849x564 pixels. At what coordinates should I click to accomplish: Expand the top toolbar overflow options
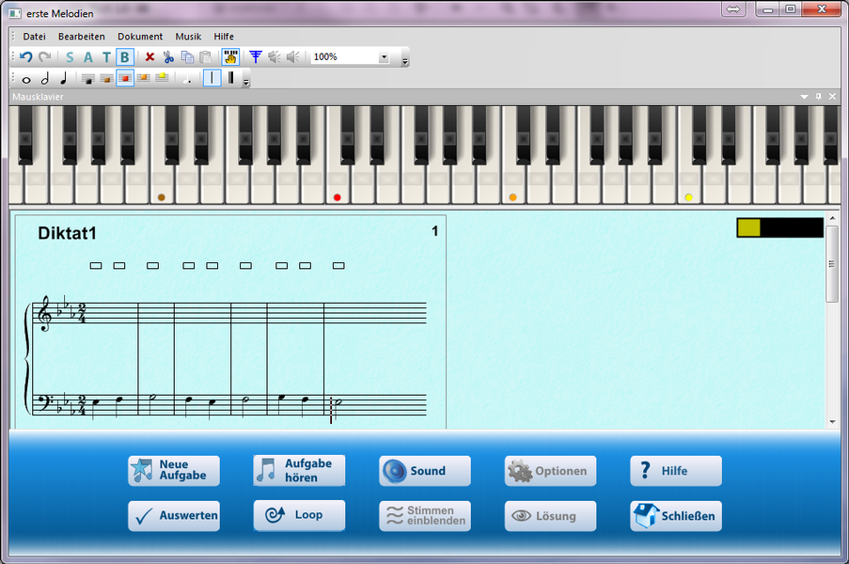(405, 61)
